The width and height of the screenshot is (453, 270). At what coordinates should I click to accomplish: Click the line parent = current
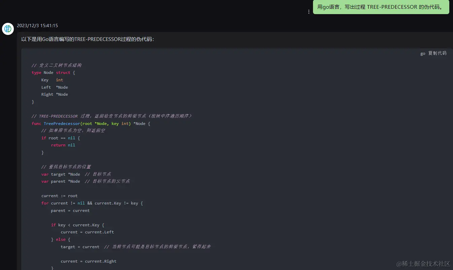70,211
